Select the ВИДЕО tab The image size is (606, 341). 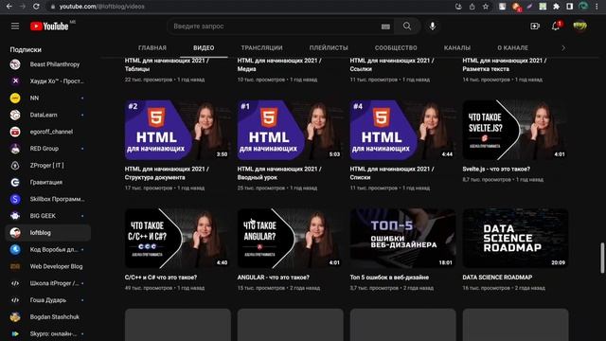[x=204, y=48]
